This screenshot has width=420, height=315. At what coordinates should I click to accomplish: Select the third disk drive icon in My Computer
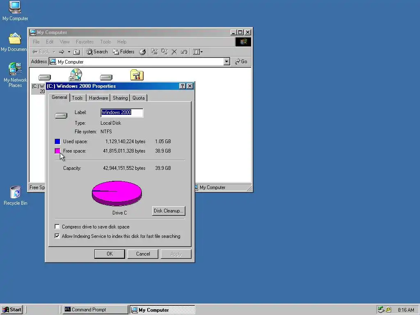click(x=106, y=78)
